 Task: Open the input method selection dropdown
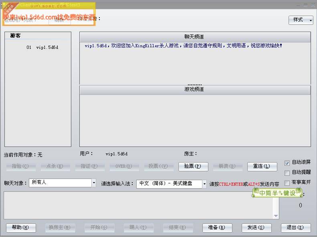(x=204, y=184)
